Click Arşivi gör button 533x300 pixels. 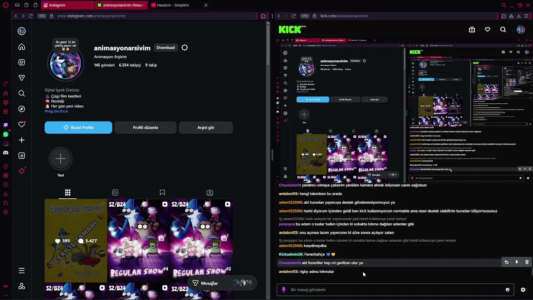[206, 127]
